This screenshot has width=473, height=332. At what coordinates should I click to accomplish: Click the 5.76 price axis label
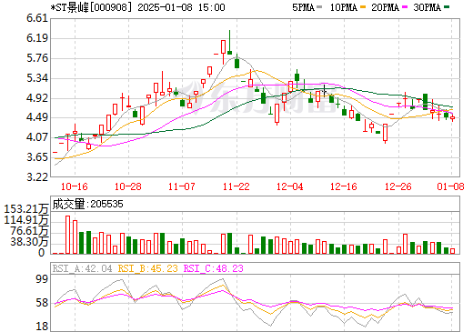[37, 58]
